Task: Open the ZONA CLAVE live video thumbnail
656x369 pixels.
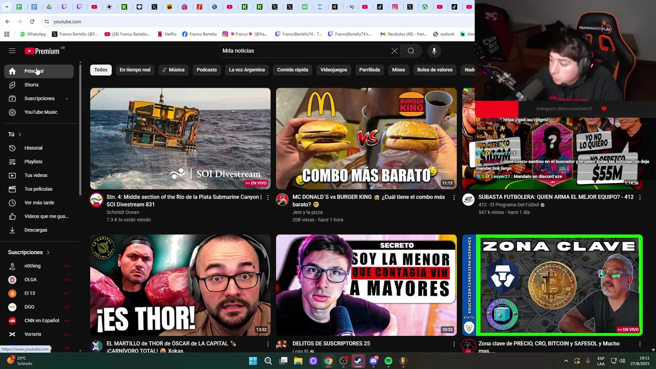Action: (552, 285)
